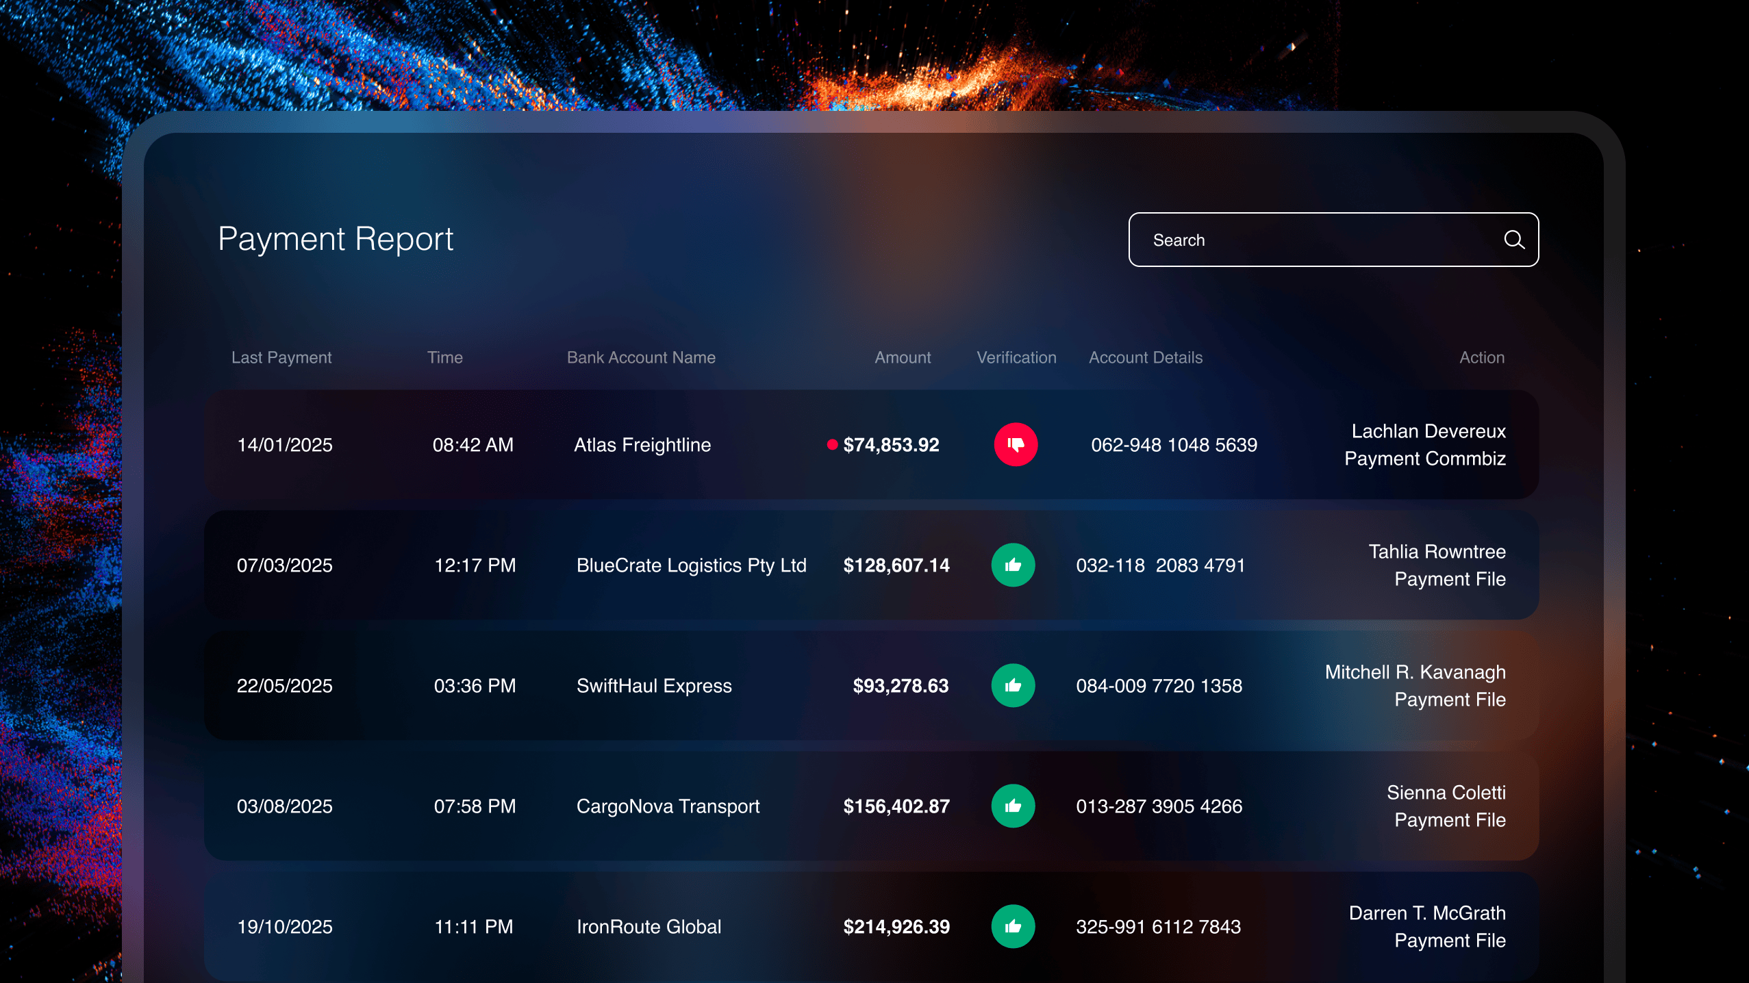Click red alert dot beside $74,853.92

tap(832, 445)
